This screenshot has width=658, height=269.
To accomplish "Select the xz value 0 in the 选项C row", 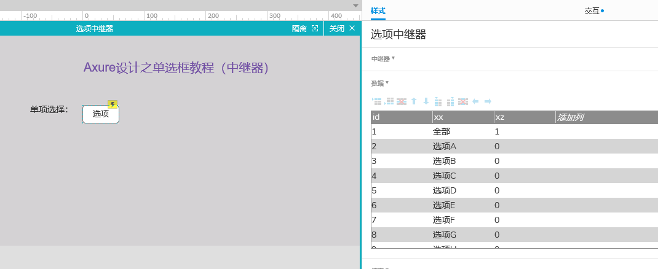I will click(525, 176).
